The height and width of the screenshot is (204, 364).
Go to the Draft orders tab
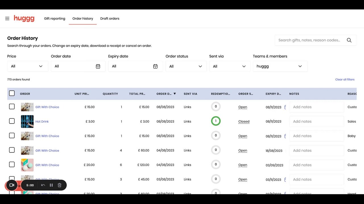click(110, 19)
